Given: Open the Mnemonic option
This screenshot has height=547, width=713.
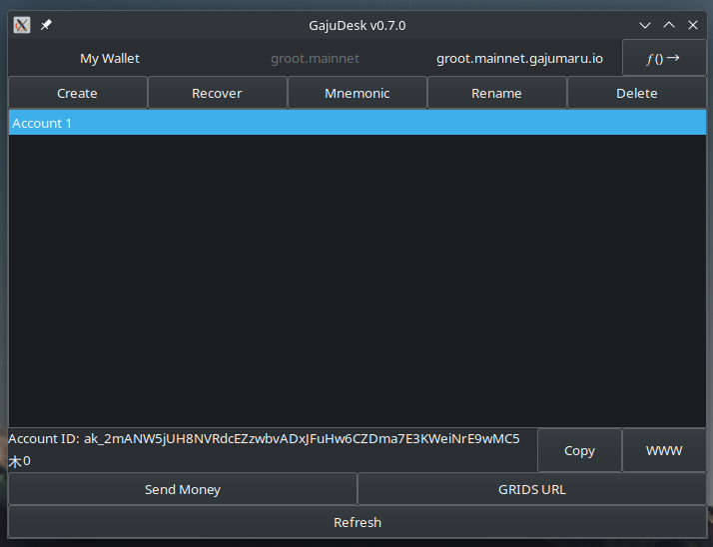Looking at the screenshot, I should point(357,93).
